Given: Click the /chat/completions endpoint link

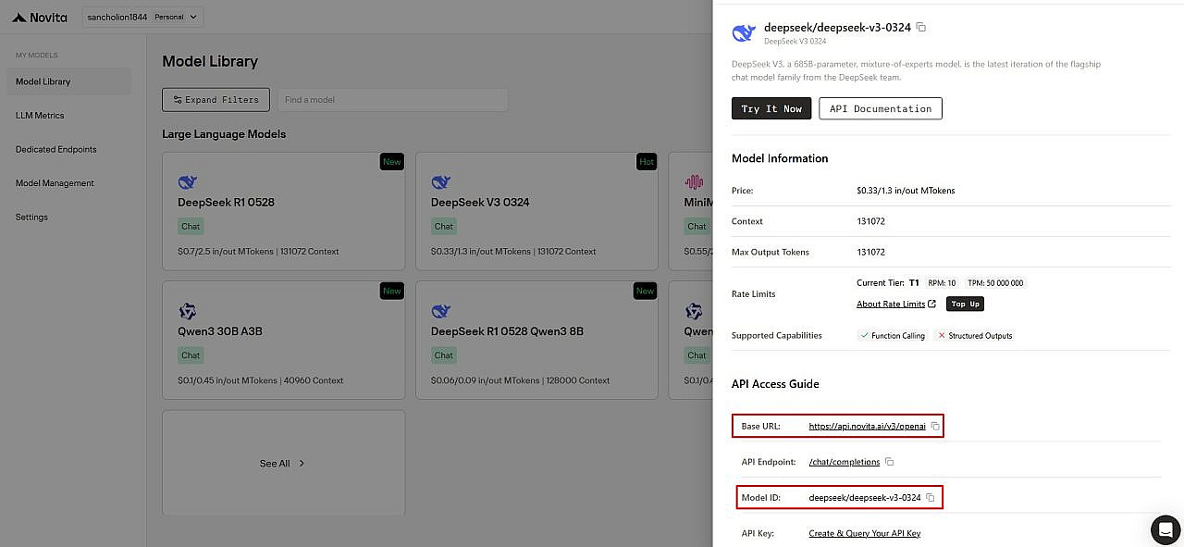Looking at the screenshot, I should pyautogui.click(x=845, y=462).
